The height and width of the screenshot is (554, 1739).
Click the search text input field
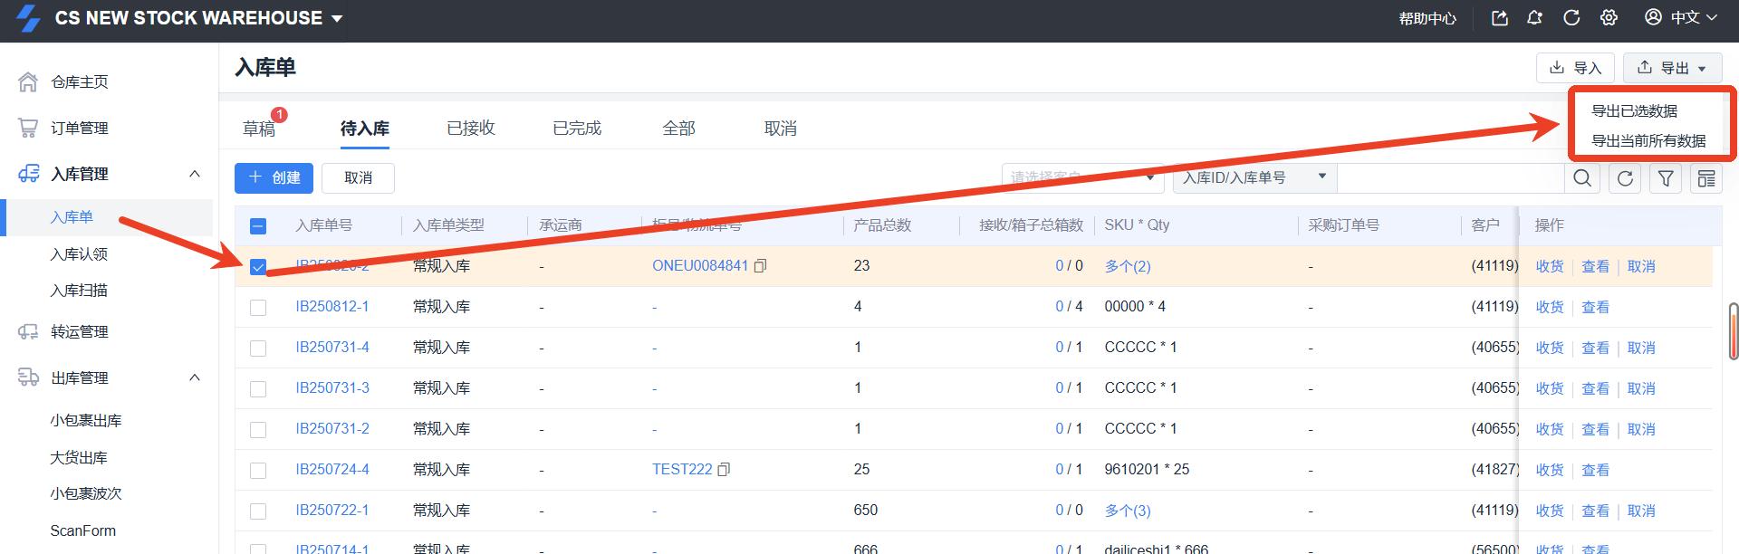tap(1449, 178)
